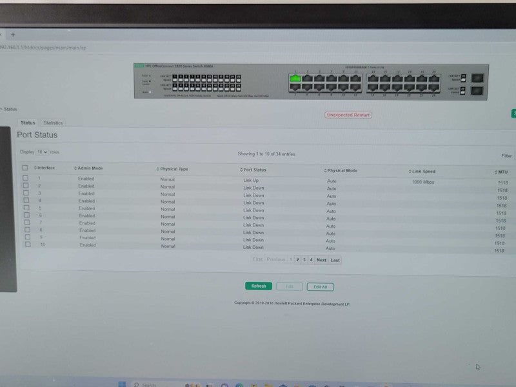This screenshot has height=387, width=516.
Task: Go to page 2 of the table
Action: tap(297, 260)
